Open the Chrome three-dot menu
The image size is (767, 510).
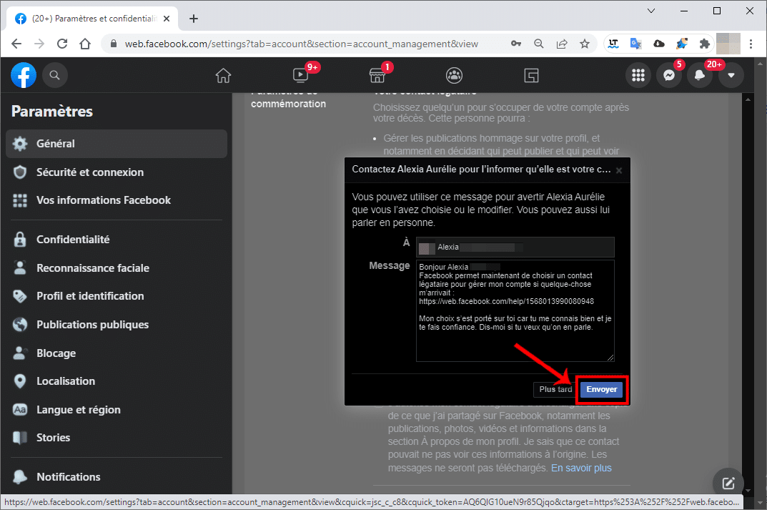pos(751,44)
